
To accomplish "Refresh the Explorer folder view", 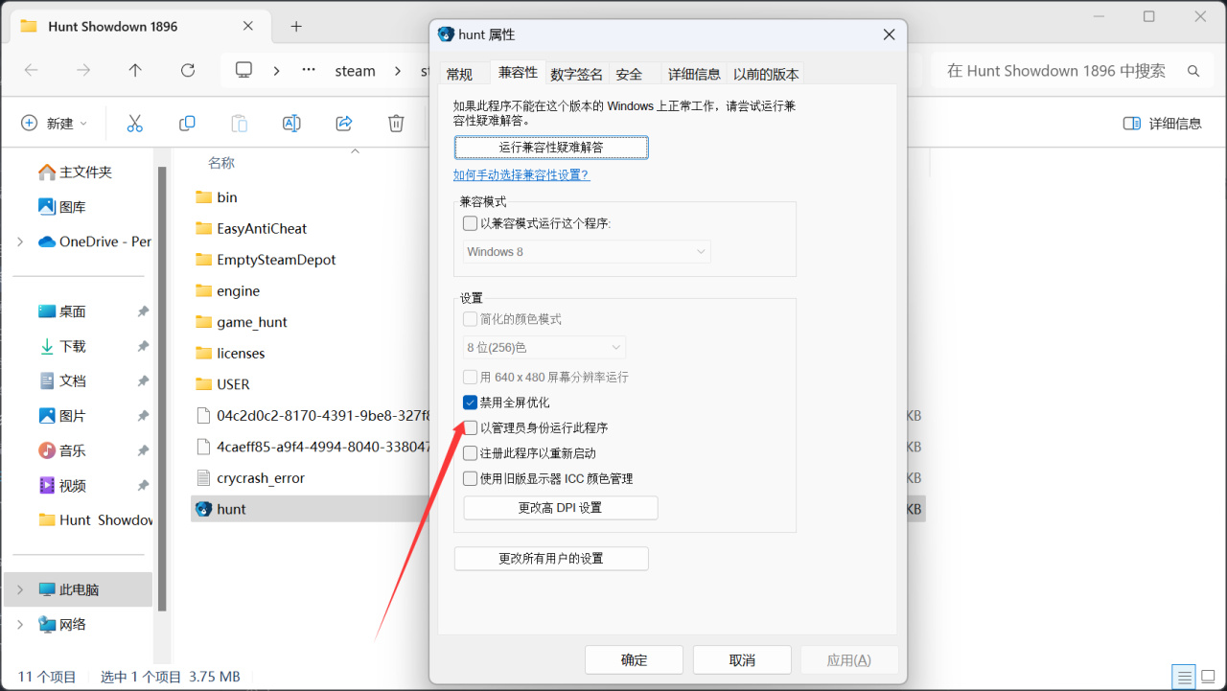I will pos(188,70).
